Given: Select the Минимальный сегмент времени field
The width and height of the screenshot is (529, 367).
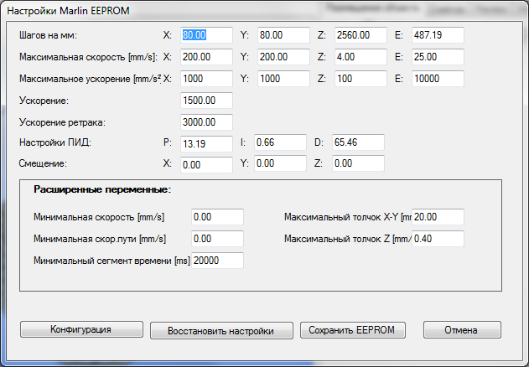Looking at the screenshot, I should [x=217, y=261].
